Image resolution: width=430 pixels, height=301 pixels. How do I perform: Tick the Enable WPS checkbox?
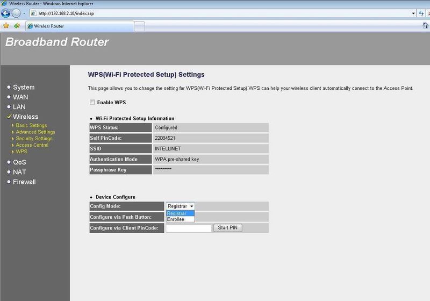pos(92,102)
